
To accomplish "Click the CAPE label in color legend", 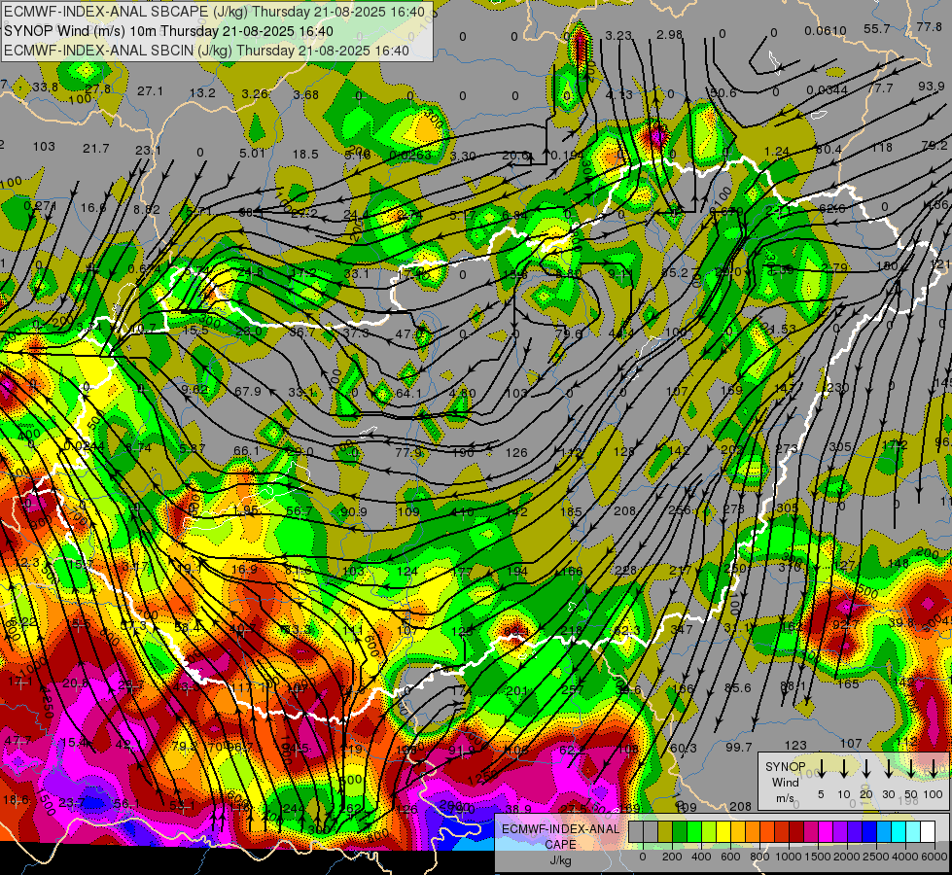I will click(x=560, y=845).
